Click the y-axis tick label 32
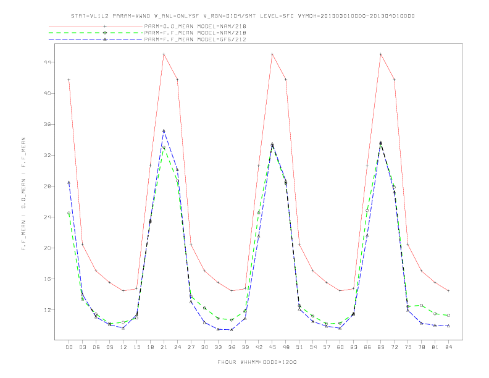This screenshot has width=489, height=378. [47, 155]
